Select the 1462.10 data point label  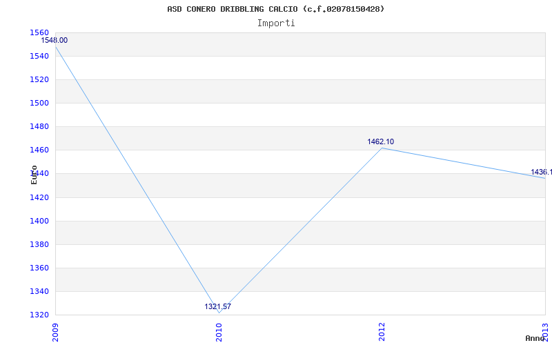tap(381, 142)
